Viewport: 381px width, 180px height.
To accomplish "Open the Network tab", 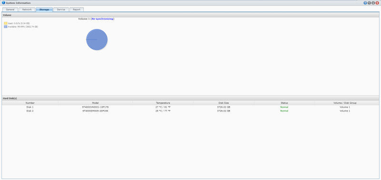I will [27, 10].
